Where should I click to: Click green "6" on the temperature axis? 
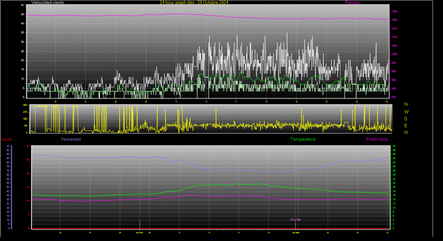pyautogui.click(x=393, y=216)
